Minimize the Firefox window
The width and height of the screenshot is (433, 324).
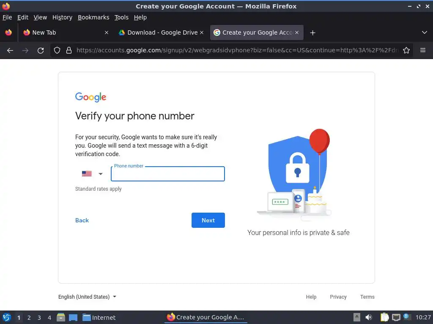410,6
